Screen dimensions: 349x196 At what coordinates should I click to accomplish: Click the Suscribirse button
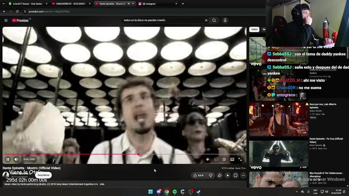[x=43, y=175]
